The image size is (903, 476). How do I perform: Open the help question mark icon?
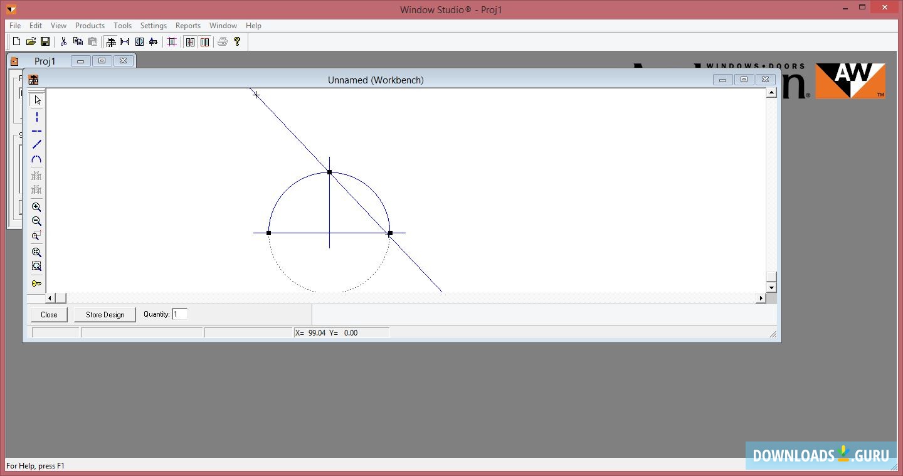pyautogui.click(x=237, y=41)
